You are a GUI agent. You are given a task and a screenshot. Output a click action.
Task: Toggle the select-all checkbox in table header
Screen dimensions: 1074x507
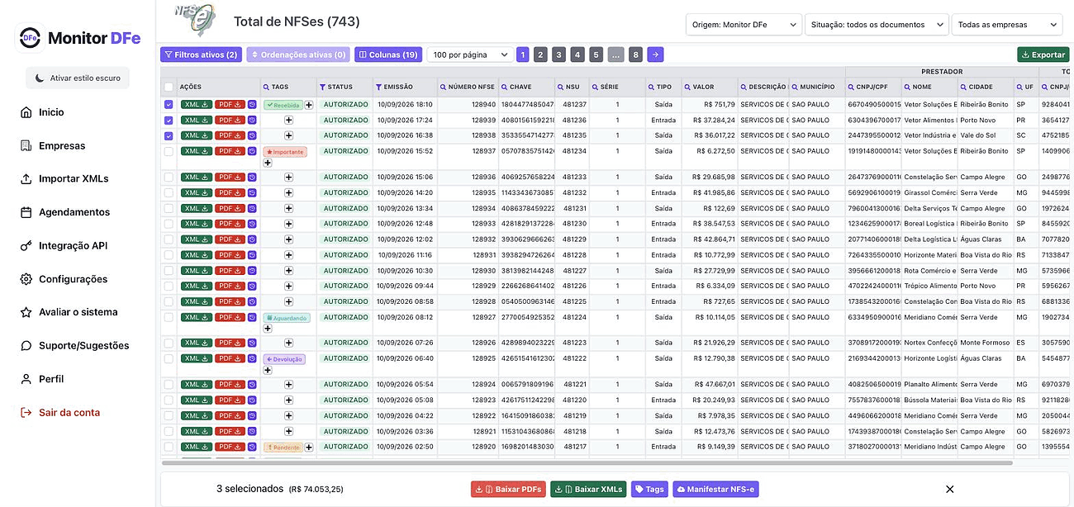pyautogui.click(x=169, y=87)
